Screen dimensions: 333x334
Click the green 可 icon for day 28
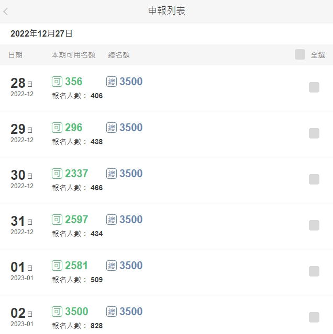tap(57, 82)
